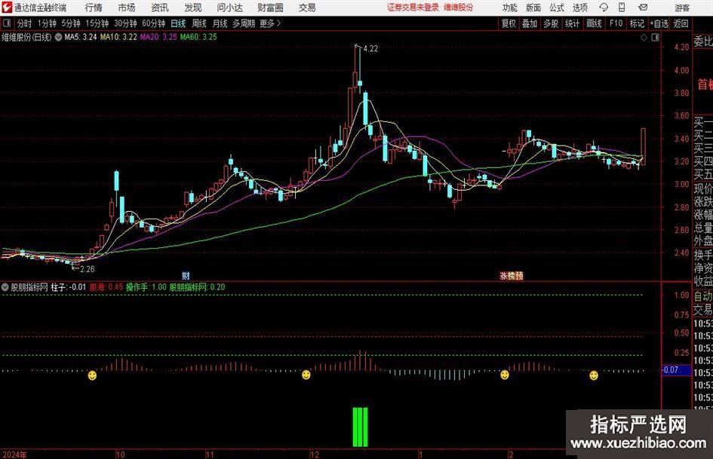The height and width of the screenshot is (459, 713).
Task: Open the 市场 menu
Action: [127, 8]
